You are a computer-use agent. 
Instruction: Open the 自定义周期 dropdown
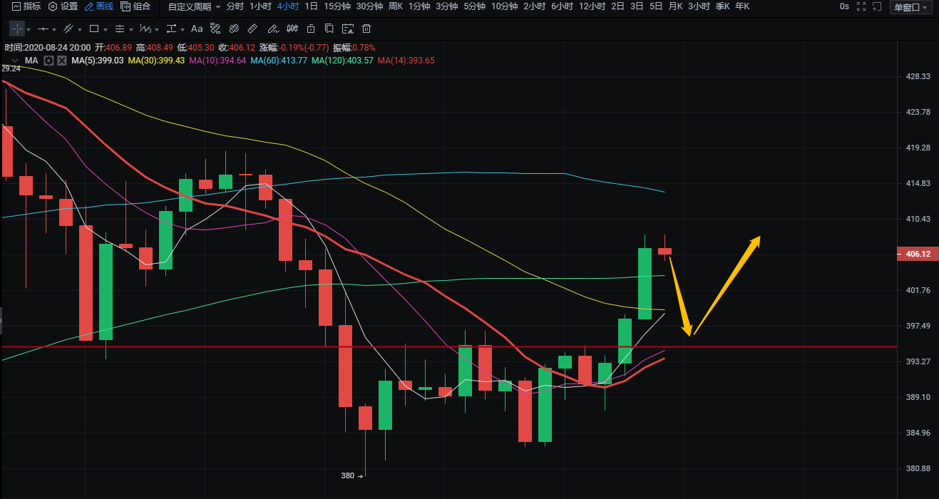point(194,6)
